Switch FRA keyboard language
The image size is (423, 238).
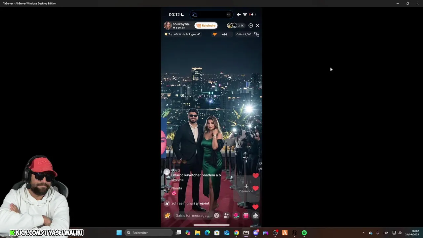click(386, 233)
